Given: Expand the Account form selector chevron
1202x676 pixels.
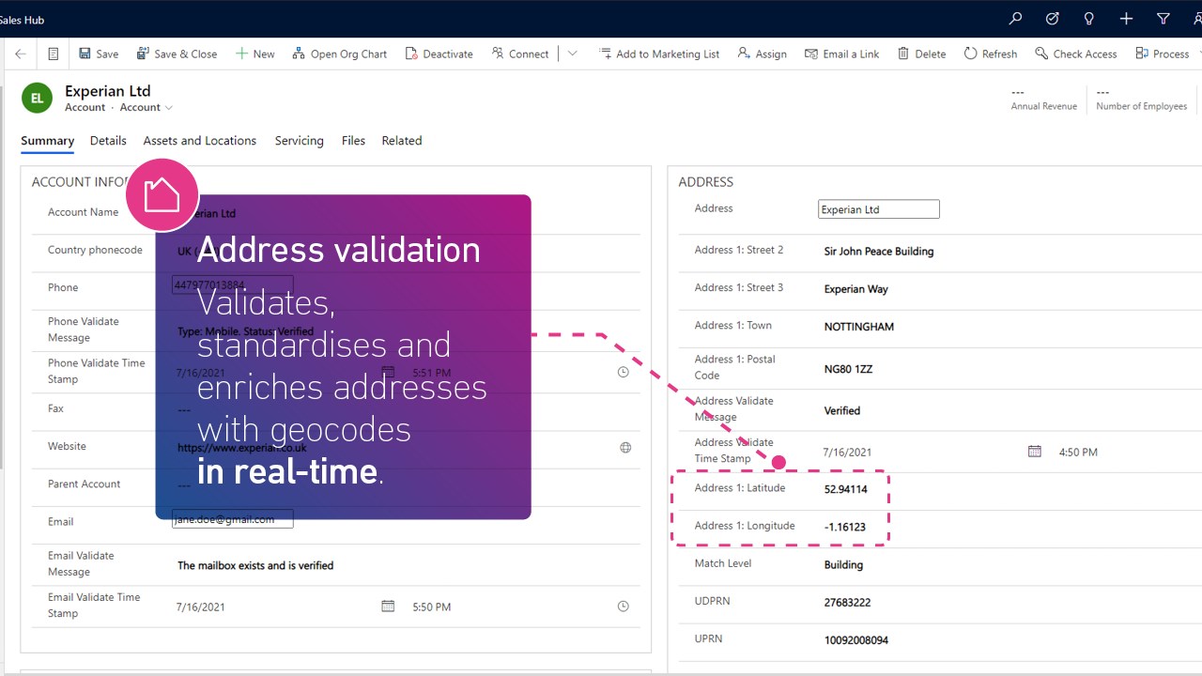Looking at the screenshot, I should 169,108.
